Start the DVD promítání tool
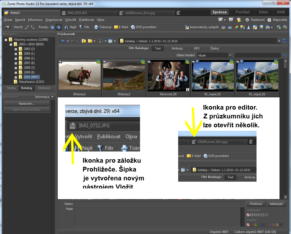 click(143, 27)
